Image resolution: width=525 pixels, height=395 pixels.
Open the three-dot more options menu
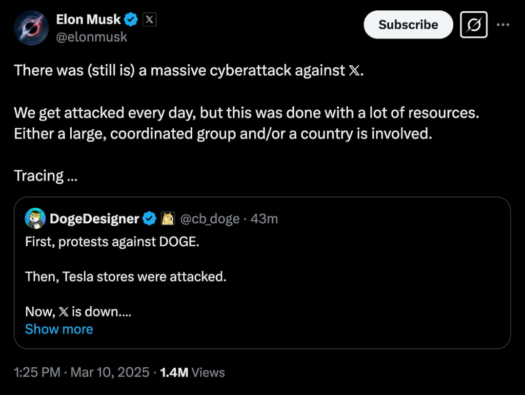pos(503,24)
